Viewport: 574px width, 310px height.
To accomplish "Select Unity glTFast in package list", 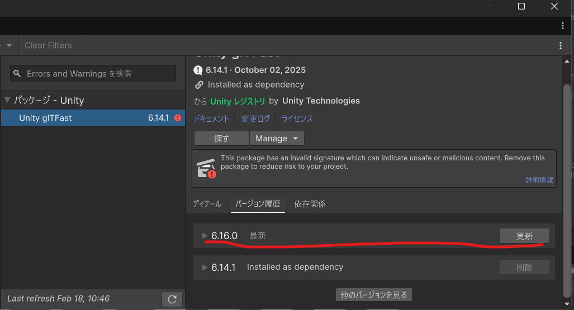I will click(93, 118).
